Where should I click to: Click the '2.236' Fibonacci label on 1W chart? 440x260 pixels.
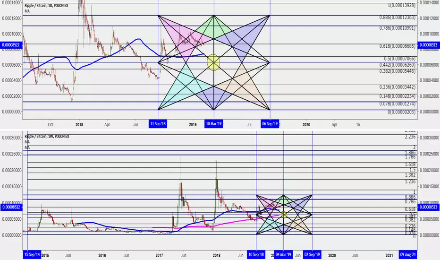pos(410,137)
